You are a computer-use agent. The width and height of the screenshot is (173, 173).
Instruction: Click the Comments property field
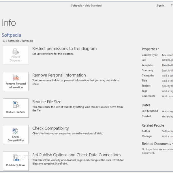(167, 96)
